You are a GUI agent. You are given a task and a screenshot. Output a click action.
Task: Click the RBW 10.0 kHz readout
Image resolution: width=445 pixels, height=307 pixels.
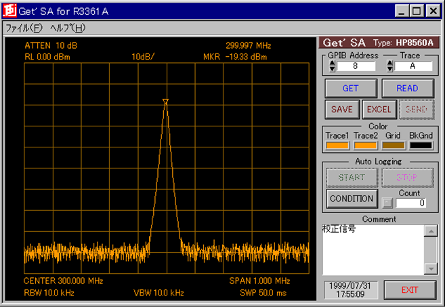49,293
